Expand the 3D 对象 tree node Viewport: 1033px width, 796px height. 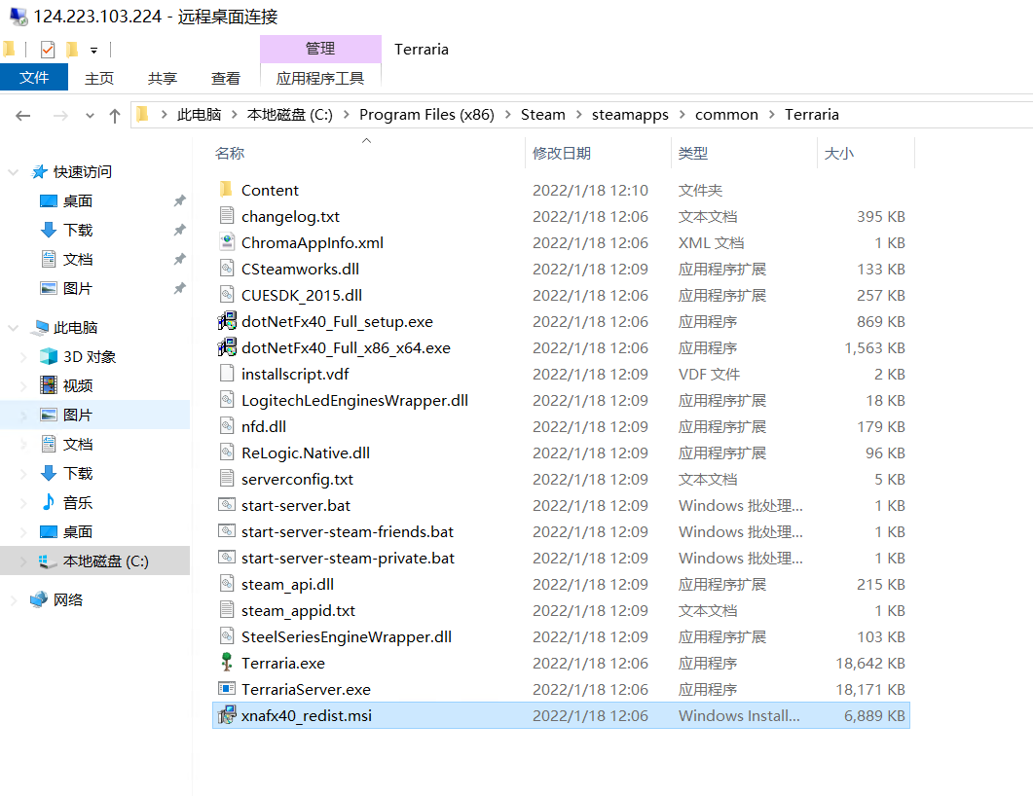pyautogui.click(x=23, y=357)
